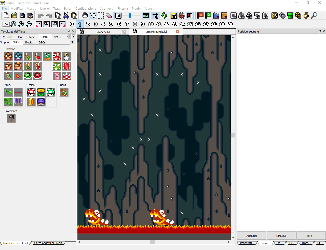The width and height of the screenshot is (326, 250).
Task: Toggle the bookmarks panel button
Action: 190,15
